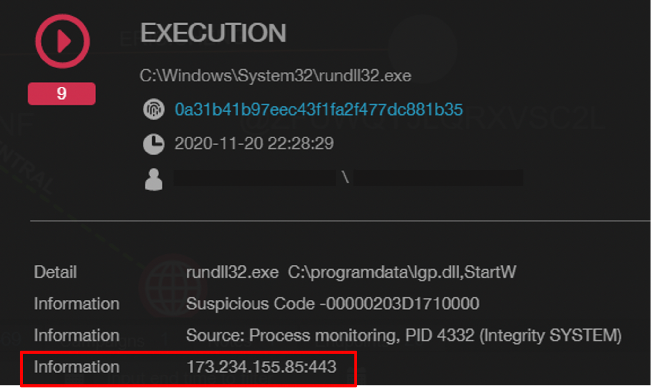
Task: Click the red Execution play icon
Action: pyautogui.click(x=62, y=41)
